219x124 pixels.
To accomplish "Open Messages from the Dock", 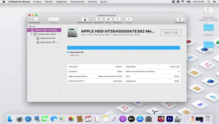I will tap(54, 119).
